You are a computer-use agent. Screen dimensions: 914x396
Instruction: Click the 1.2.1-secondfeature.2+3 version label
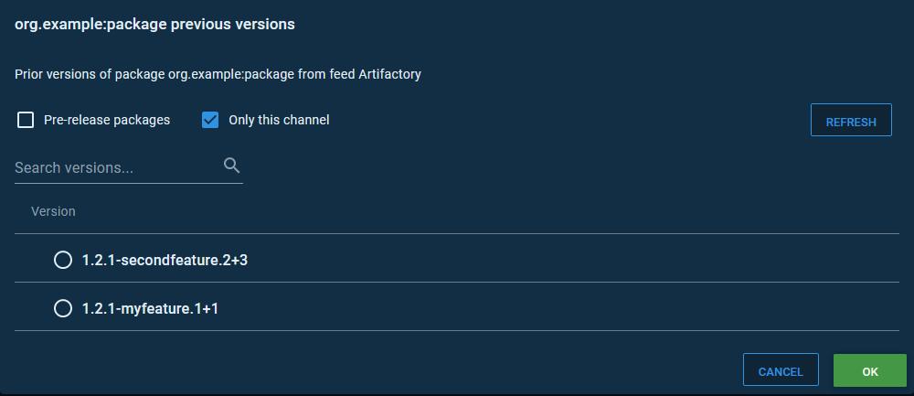tap(165, 261)
